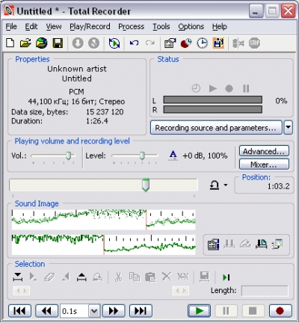Open the File menu
This screenshot has height=323, width=299.
pyautogui.click(x=11, y=26)
